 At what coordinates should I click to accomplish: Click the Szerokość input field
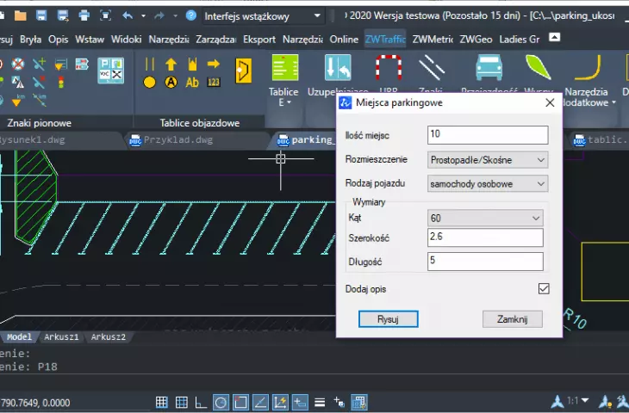tap(485, 237)
